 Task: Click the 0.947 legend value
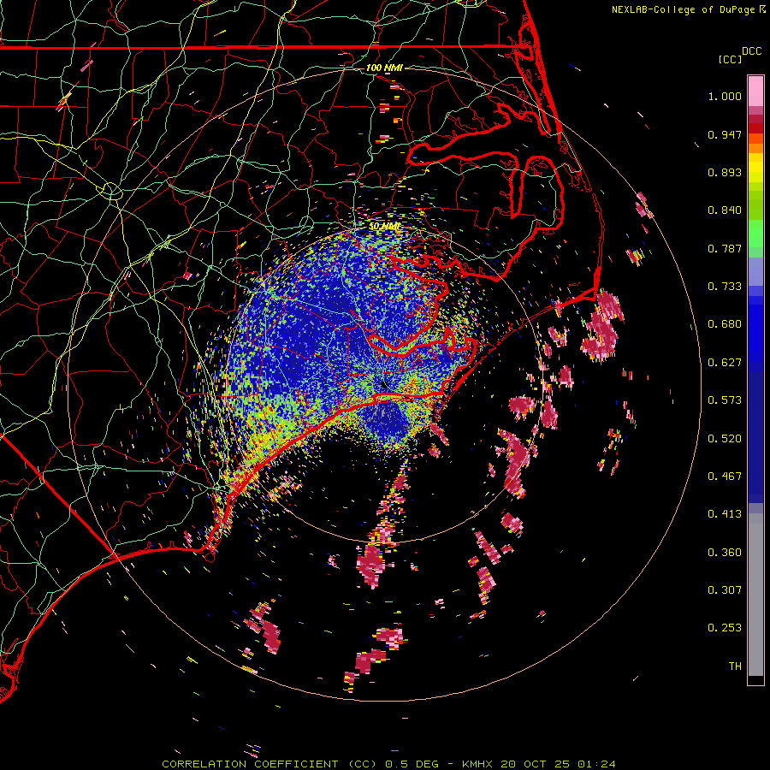click(x=725, y=134)
